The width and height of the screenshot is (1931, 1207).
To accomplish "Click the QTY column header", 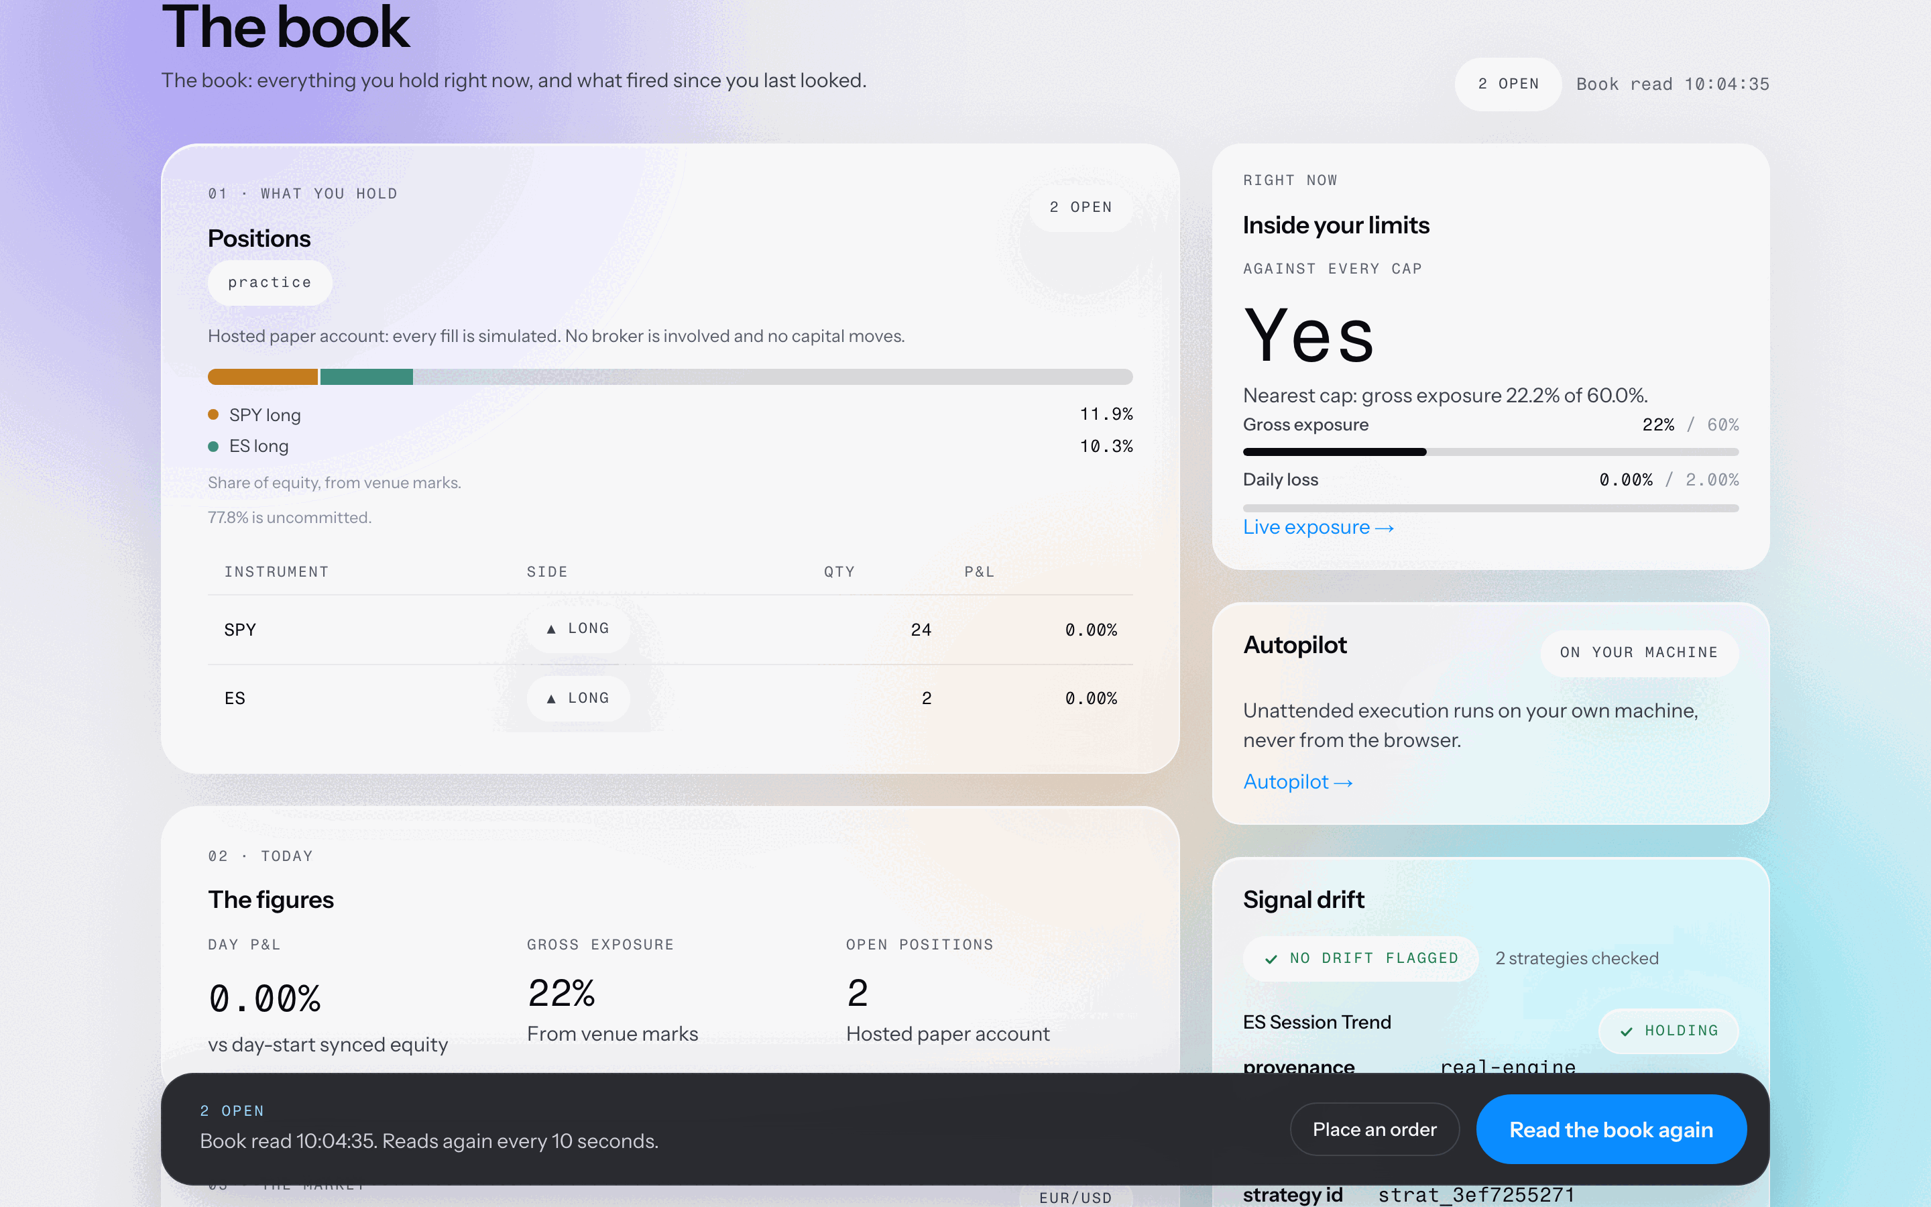I will (839, 571).
